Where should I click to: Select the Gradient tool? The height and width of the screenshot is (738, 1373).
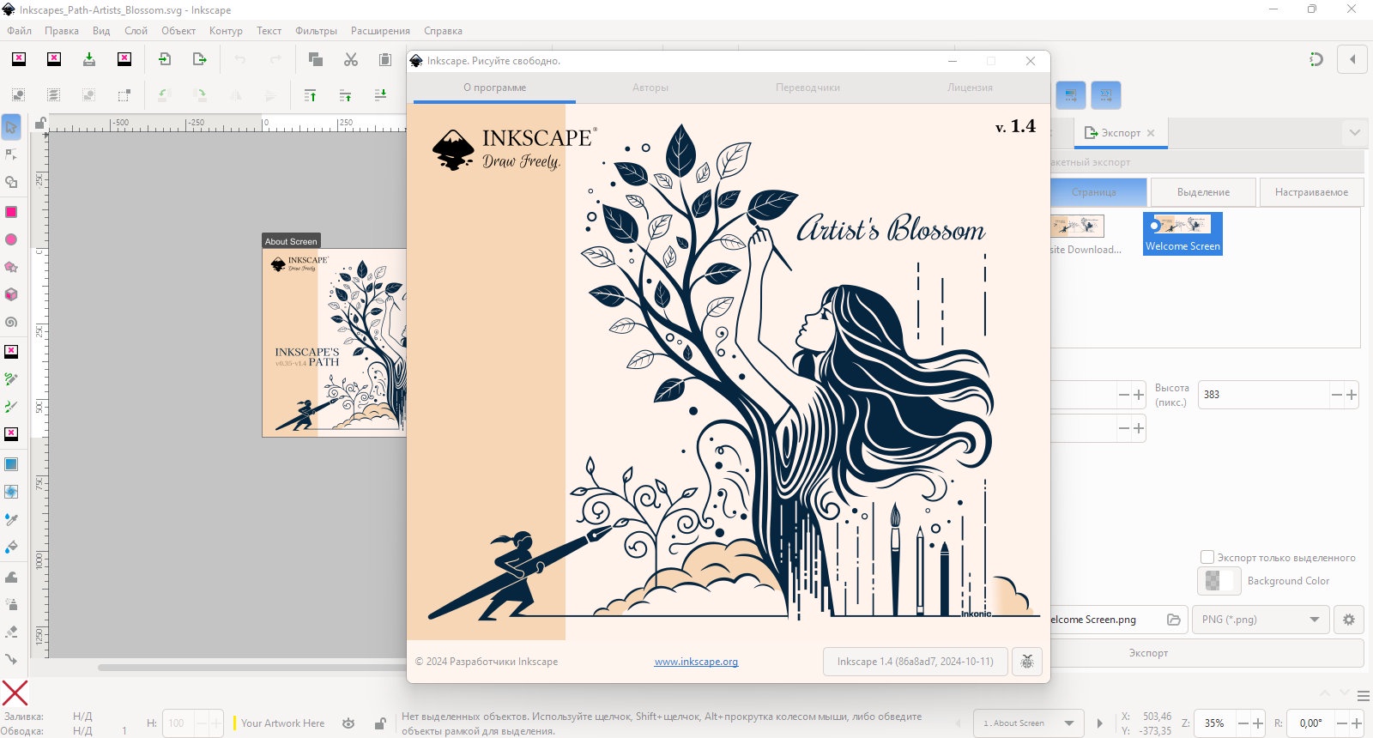[11, 464]
